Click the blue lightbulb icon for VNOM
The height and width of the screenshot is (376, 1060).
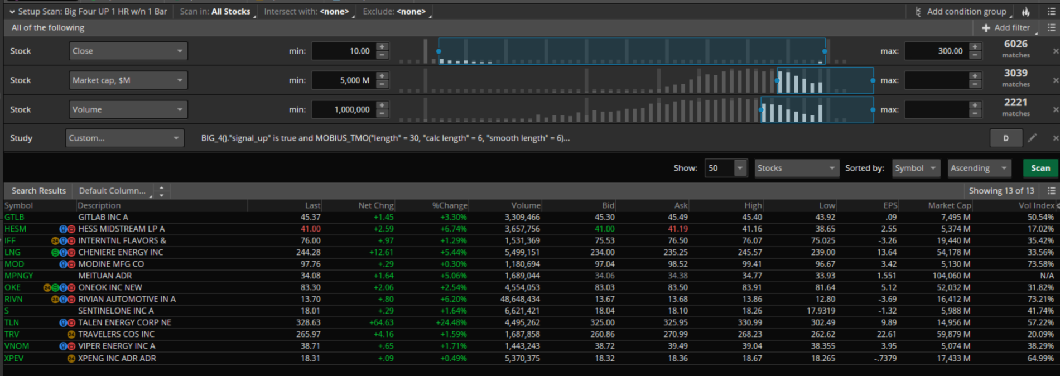point(63,346)
